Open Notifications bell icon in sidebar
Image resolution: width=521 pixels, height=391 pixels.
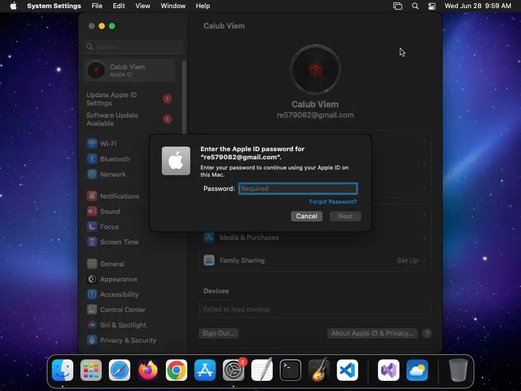pos(92,196)
